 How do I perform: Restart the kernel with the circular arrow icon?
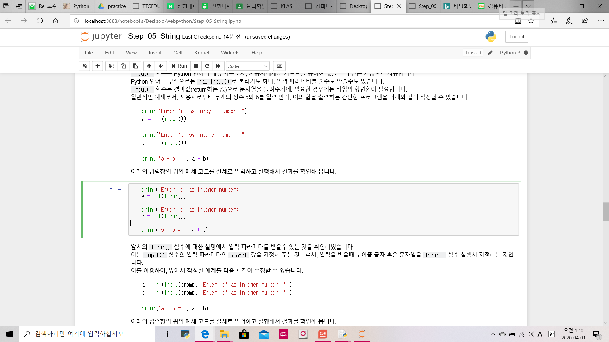pyautogui.click(x=207, y=66)
